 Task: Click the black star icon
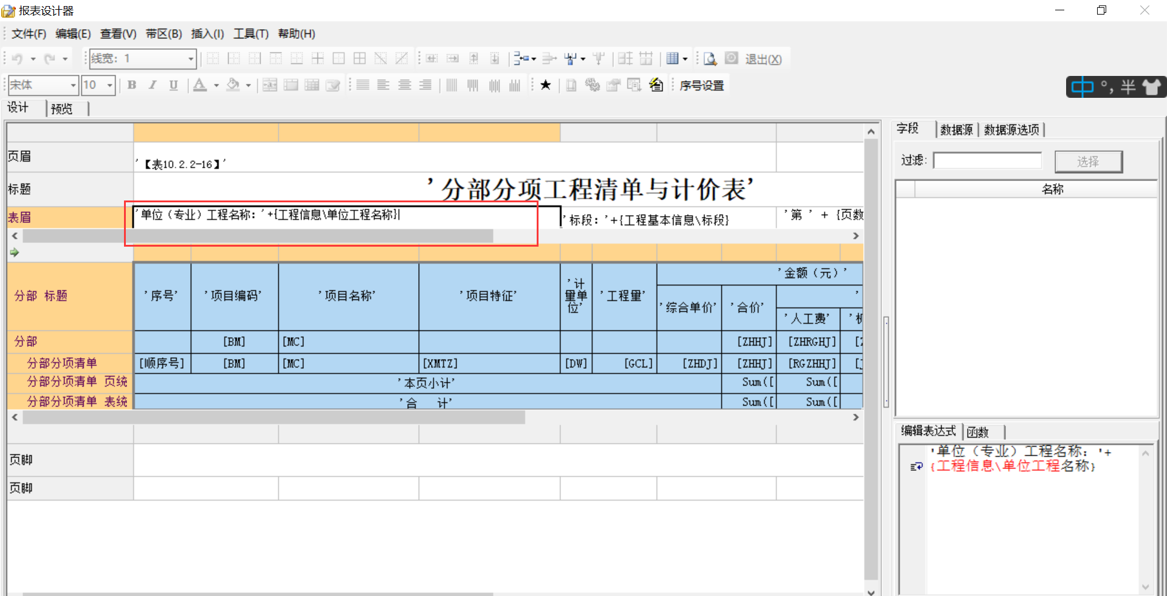[545, 85]
